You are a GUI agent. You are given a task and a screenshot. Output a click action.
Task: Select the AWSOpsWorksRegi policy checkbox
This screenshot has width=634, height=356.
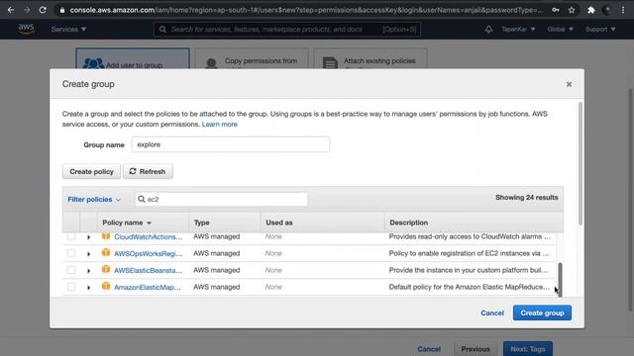tap(71, 253)
